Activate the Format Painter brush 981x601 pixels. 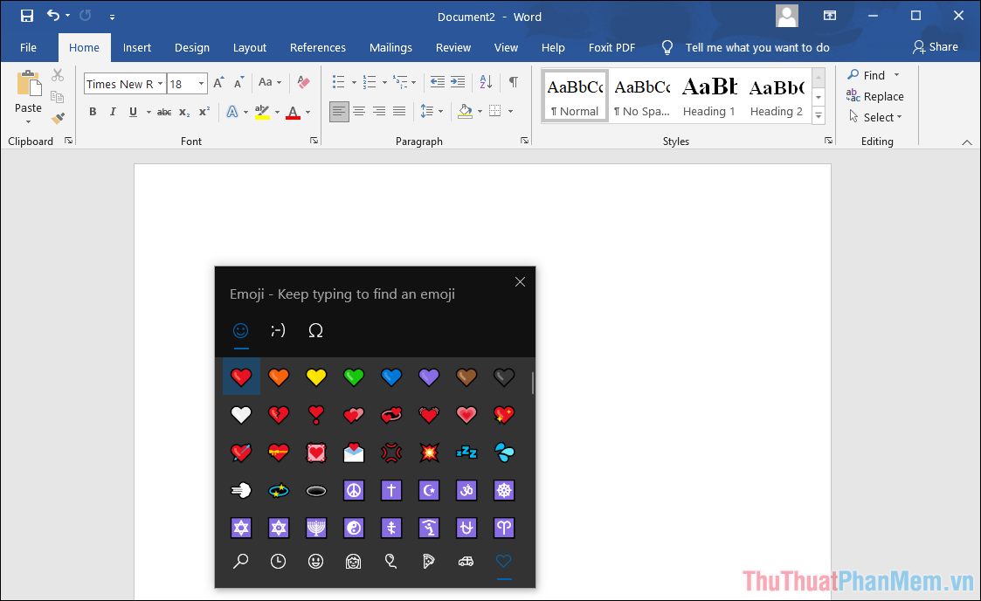tap(58, 118)
